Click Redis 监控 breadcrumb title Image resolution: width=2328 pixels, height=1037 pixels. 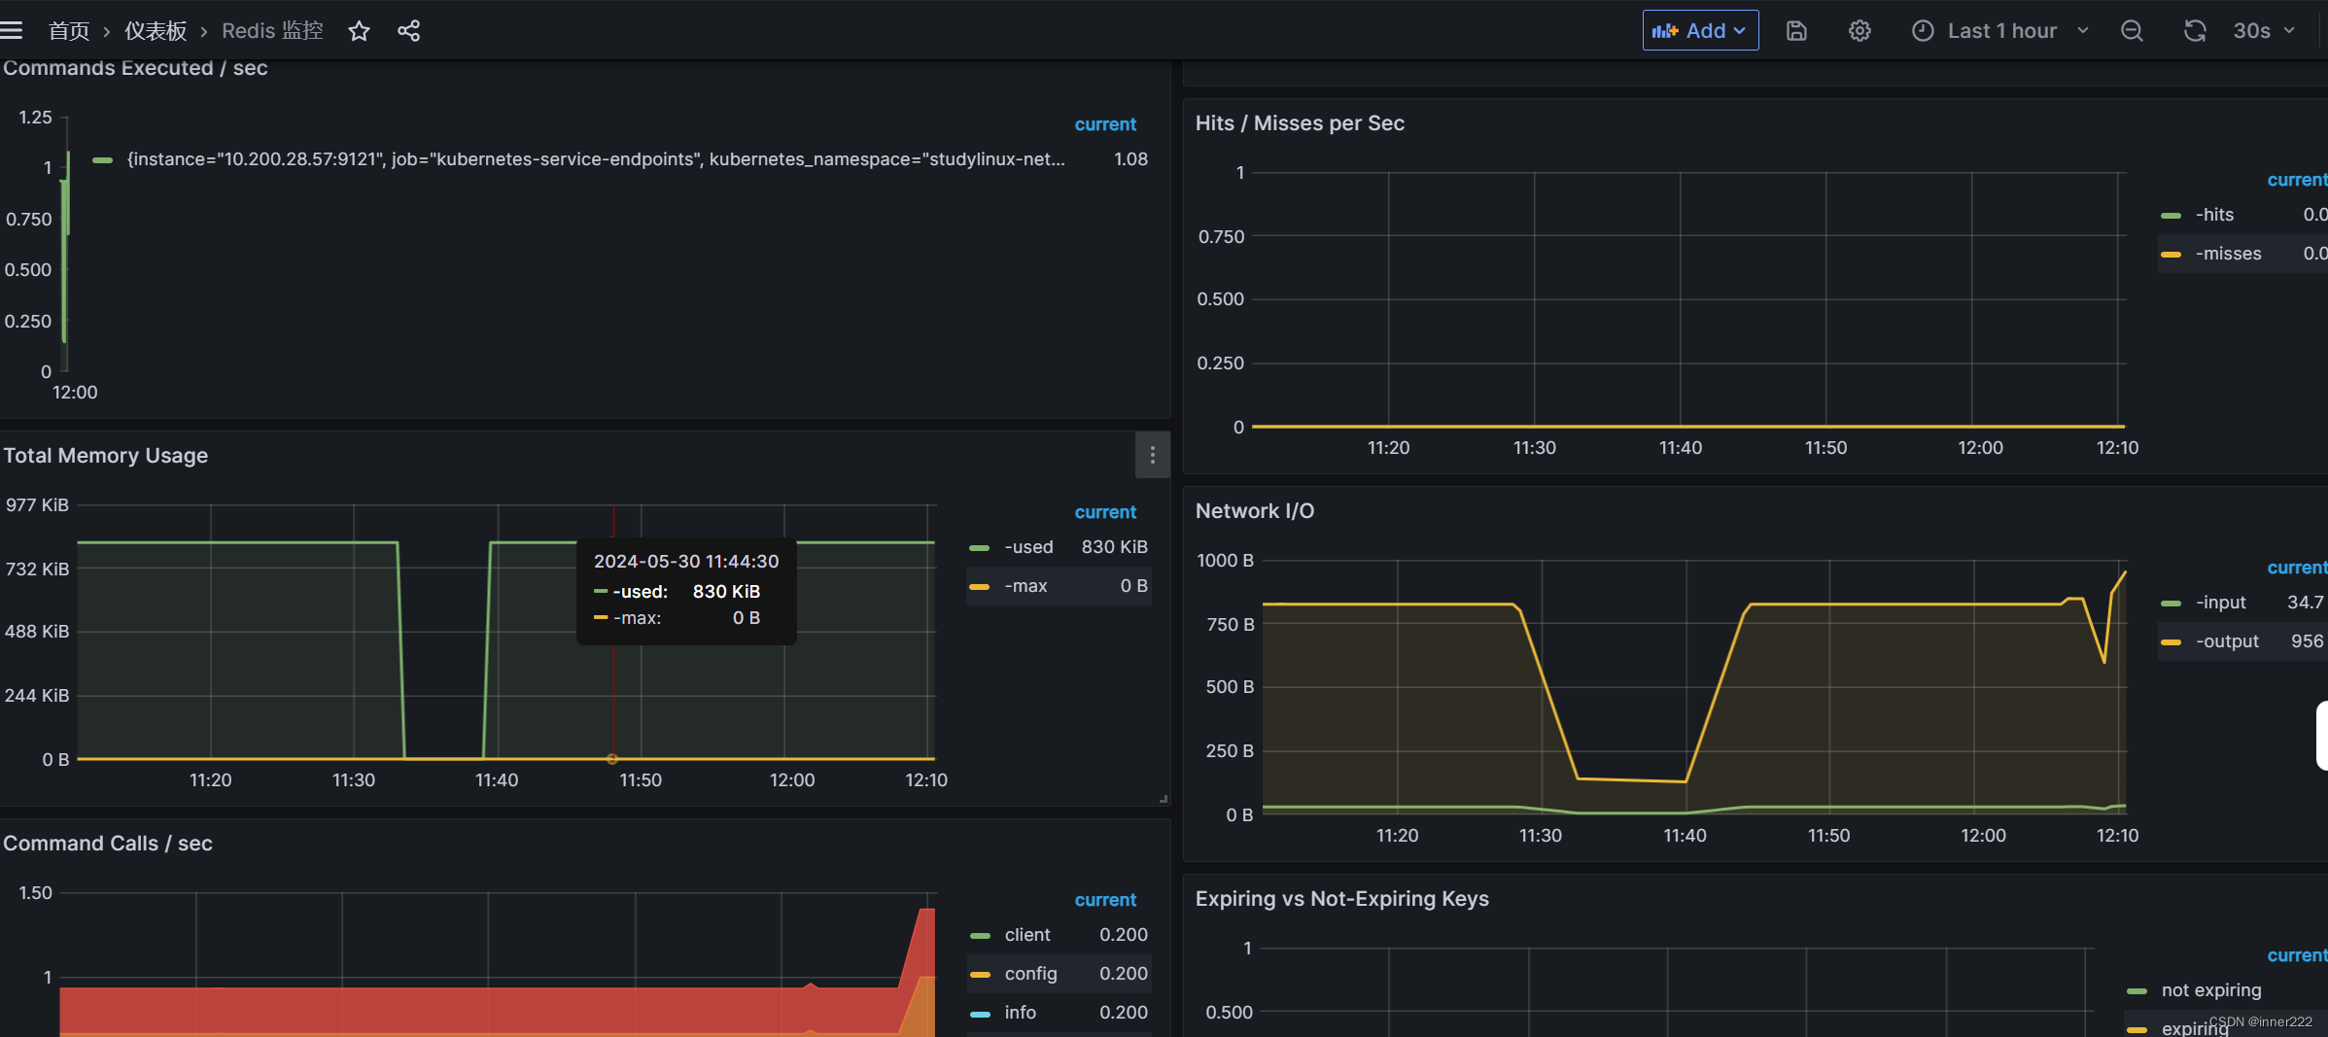(x=272, y=31)
